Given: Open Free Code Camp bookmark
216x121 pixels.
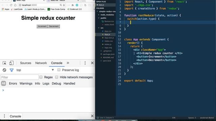Looking at the screenshot, I should pyautogui.click(x=56, y=9).
